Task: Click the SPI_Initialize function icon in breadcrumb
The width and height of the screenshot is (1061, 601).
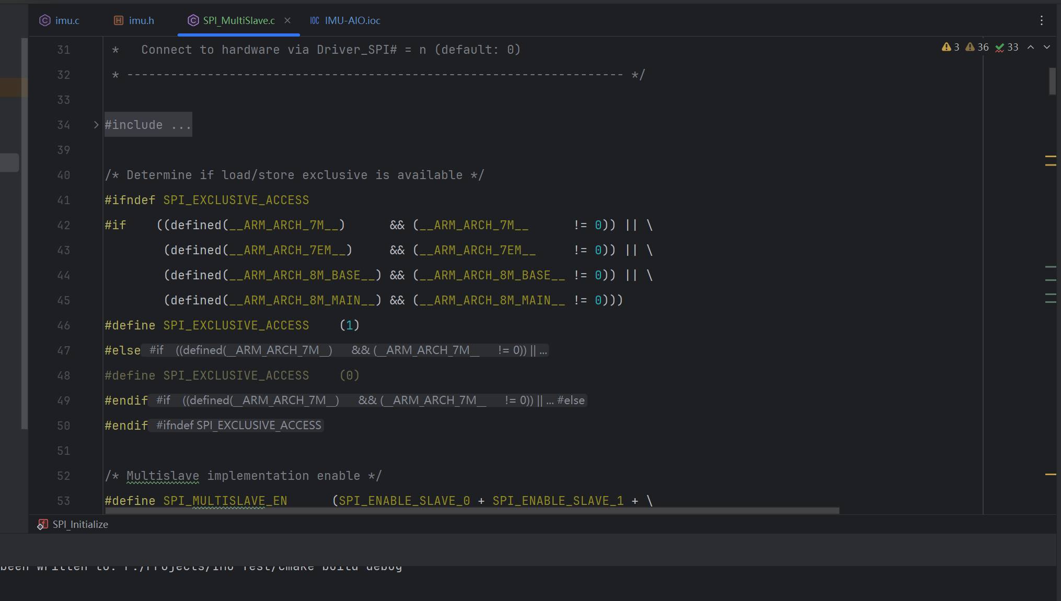Action: [x=42, y=524]
